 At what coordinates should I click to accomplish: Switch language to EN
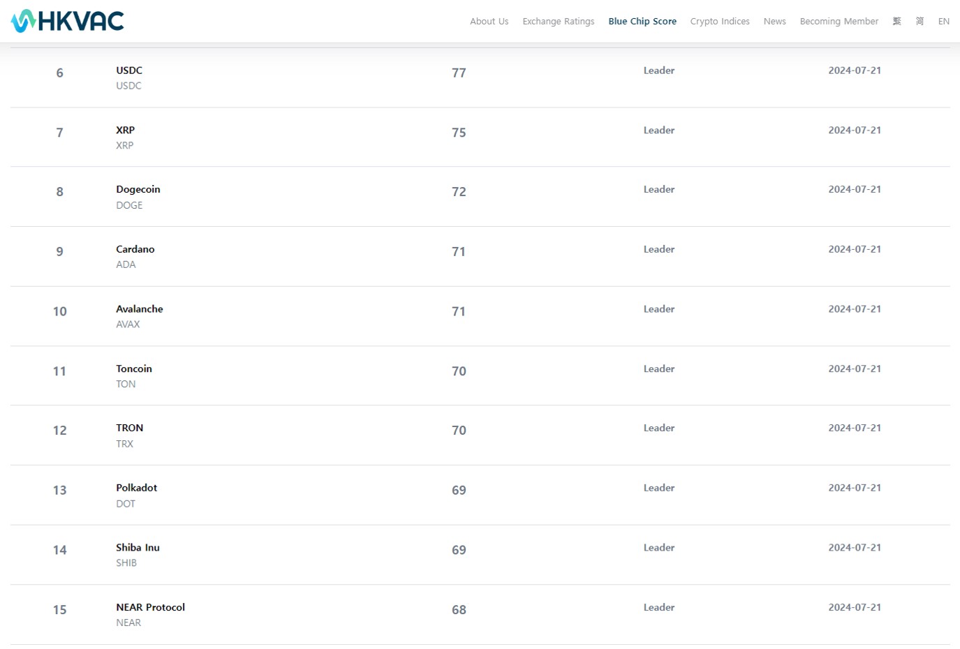(944, 22)
